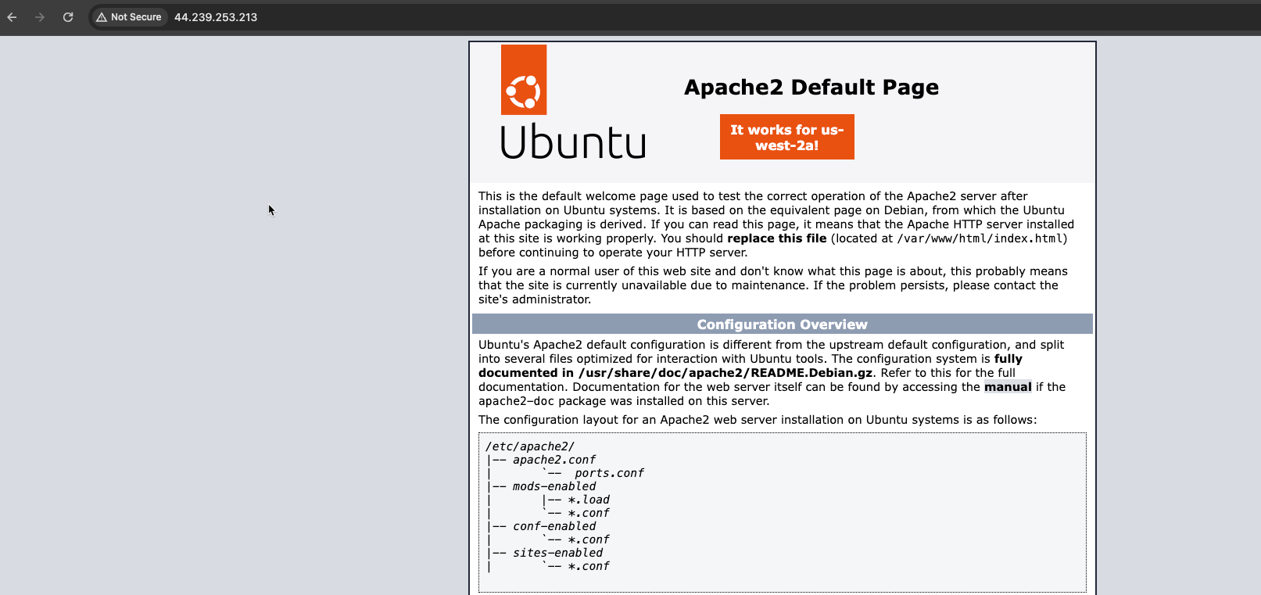Screen dimensions: 1261x595
Task: Click *.conf under mods-enabled
Action: pyautogui.click(x=589, y=513)
